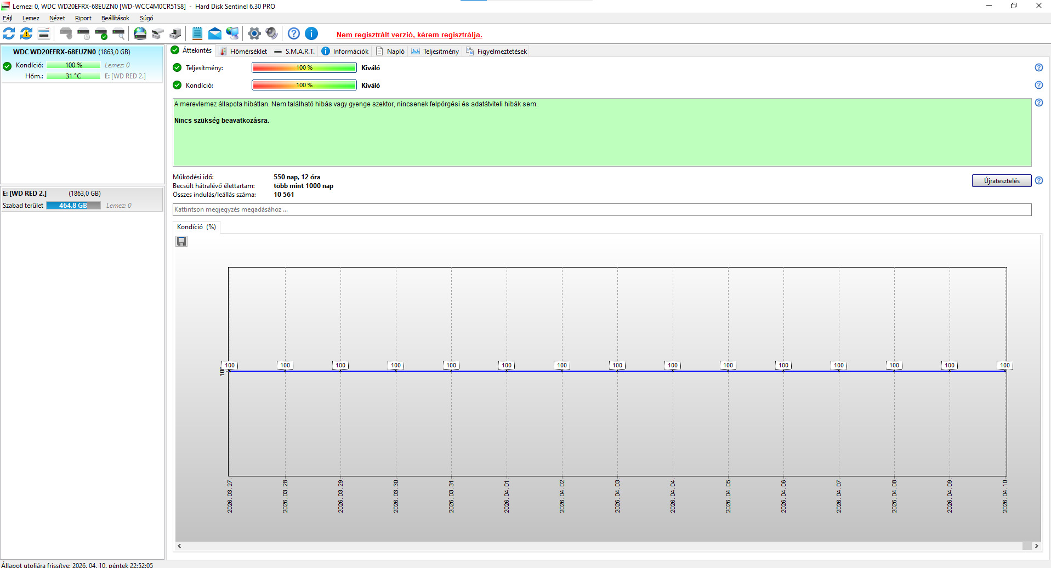Open the Riport menu
Viewport: 1051px width, 568px height.
[83, 18]
